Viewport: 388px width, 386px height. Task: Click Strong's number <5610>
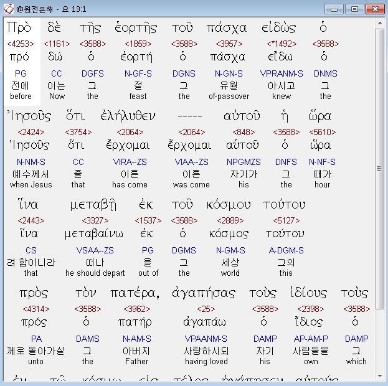coord(323,132)
